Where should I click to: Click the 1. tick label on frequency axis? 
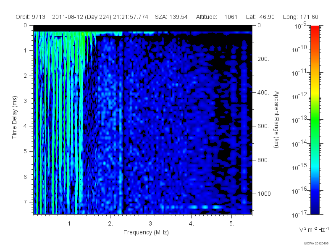70,224
